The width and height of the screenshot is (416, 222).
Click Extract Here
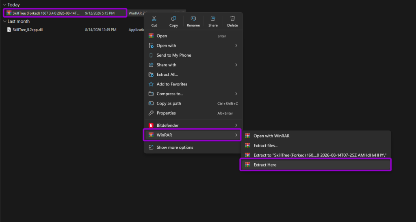(x=316, y=165)
